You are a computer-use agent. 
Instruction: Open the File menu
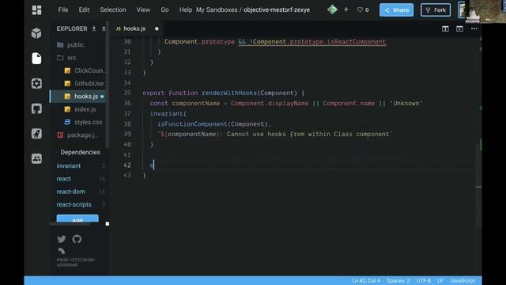coord(63,9)
